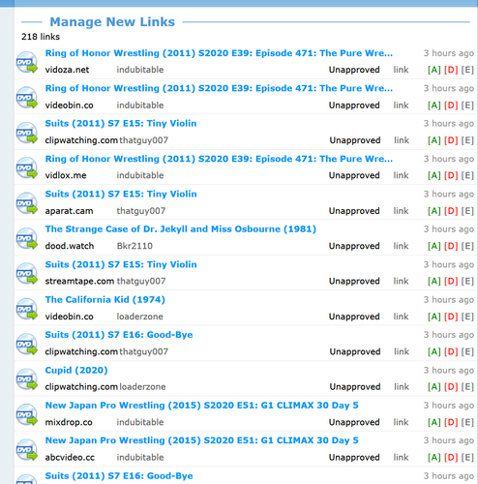Open 'link' in the vidlox.me row
The image size is (478, 484).
[x=401, y=175]
